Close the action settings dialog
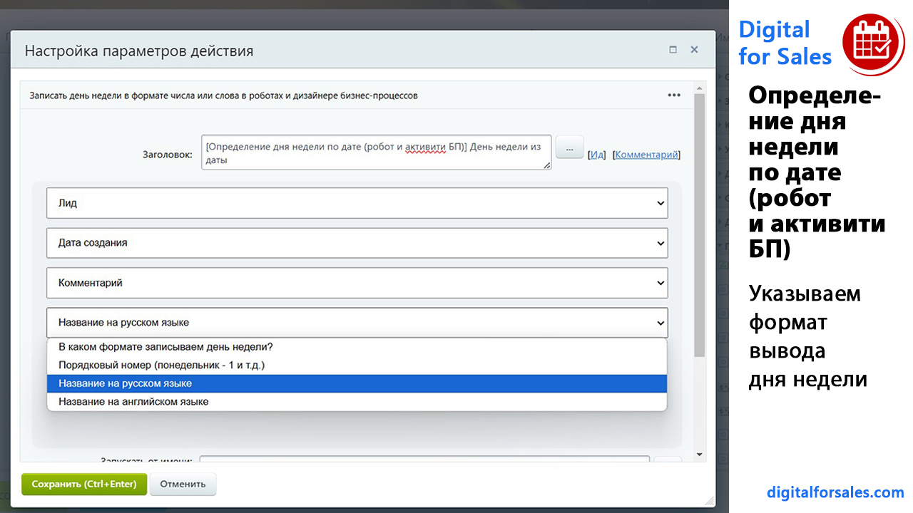The width and height of the screenshot is (913, 513). coord(694,50)
